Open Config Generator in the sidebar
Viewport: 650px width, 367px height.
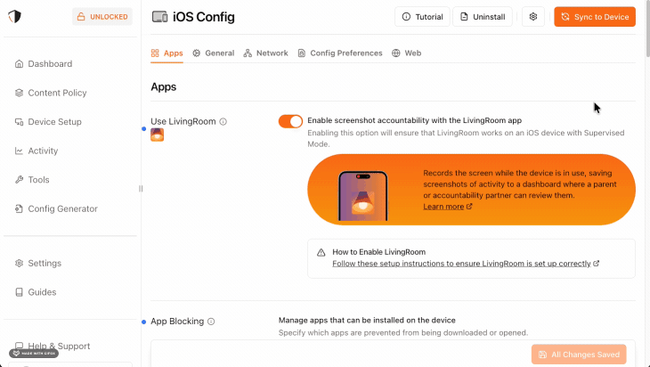click(56, 209)
